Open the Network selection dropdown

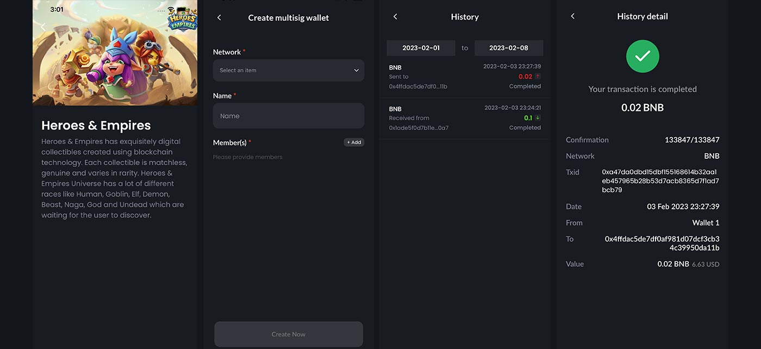click(x=288, y=70)
